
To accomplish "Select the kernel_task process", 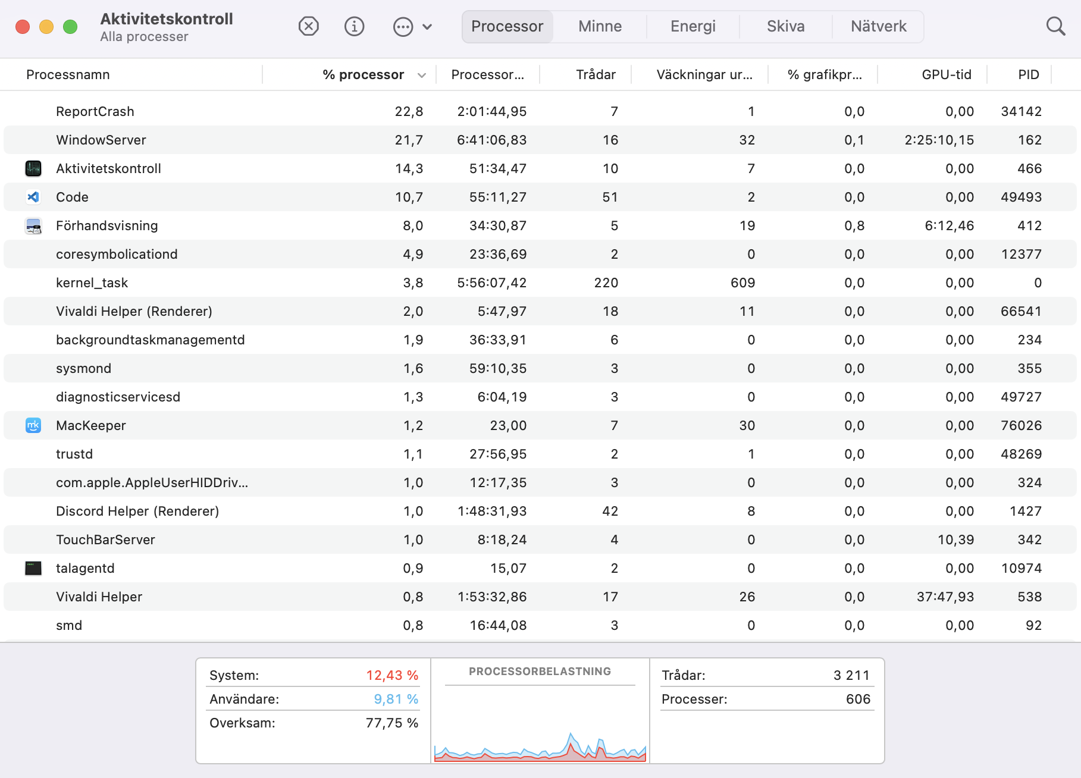I will 540,283.
